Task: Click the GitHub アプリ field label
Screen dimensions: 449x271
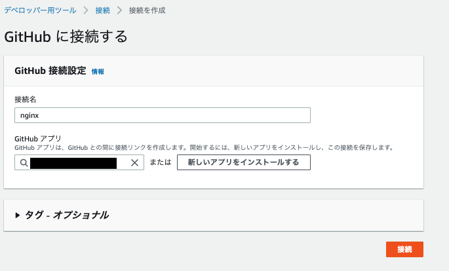Action: coord(38,139)
